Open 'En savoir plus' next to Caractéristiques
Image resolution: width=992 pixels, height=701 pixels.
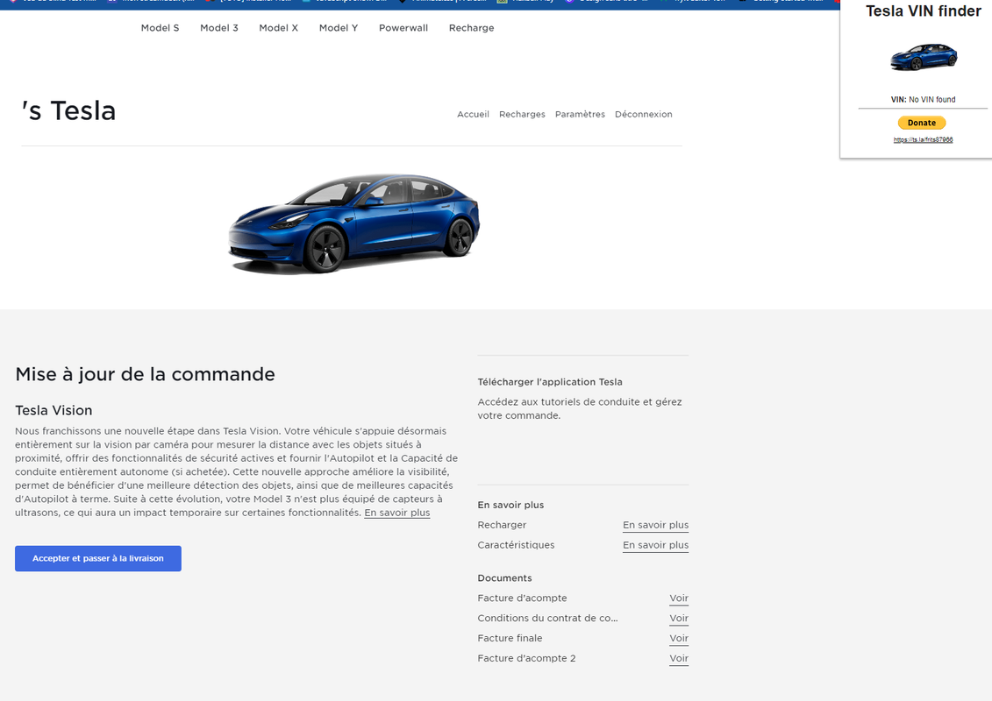[655, 545]
